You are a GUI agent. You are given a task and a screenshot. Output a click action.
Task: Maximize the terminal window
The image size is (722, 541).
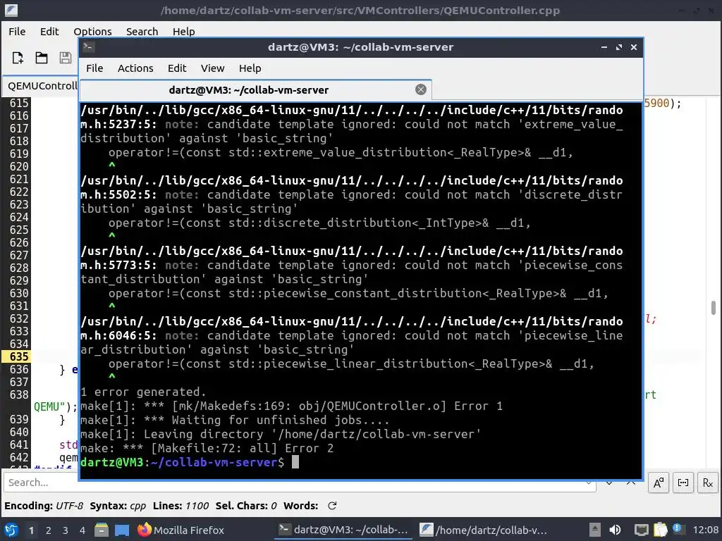click(619, 47)
